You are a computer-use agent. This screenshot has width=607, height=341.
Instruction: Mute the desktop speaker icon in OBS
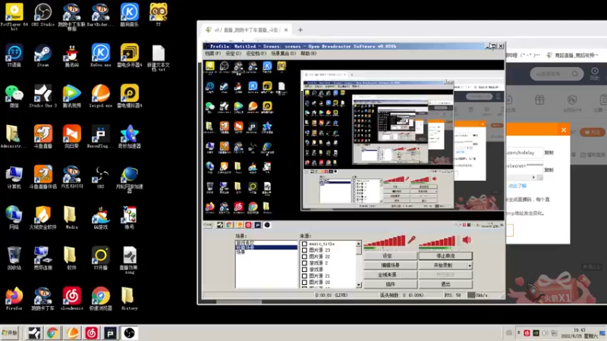pos(467,240)
